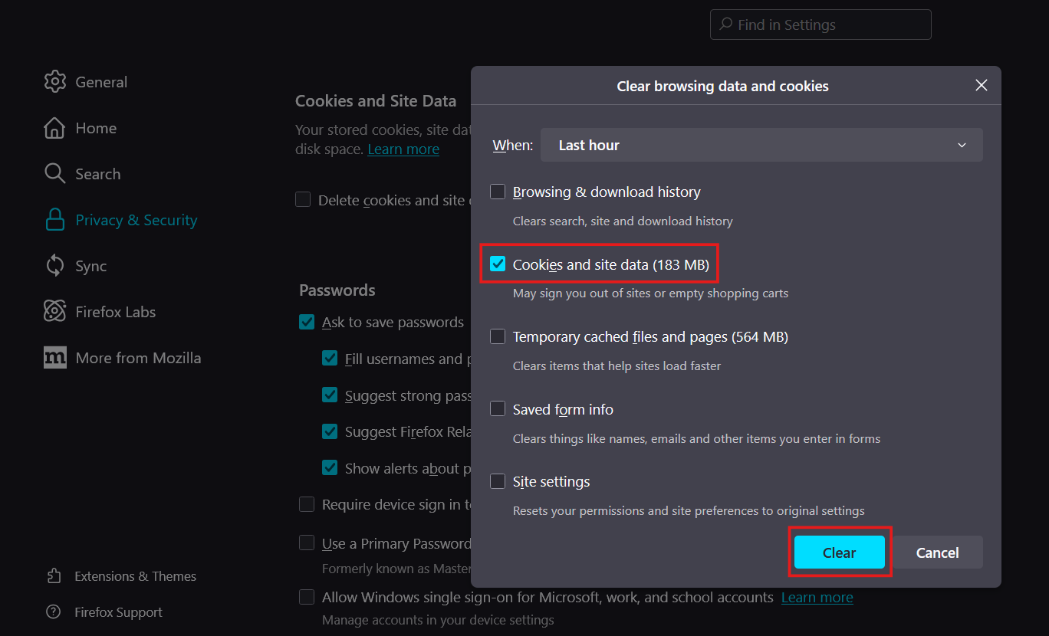Image resolution: width=1049 pixels, height=636 pixels.
Task: Expand the When time range dropdown
Action: point(761,146)
